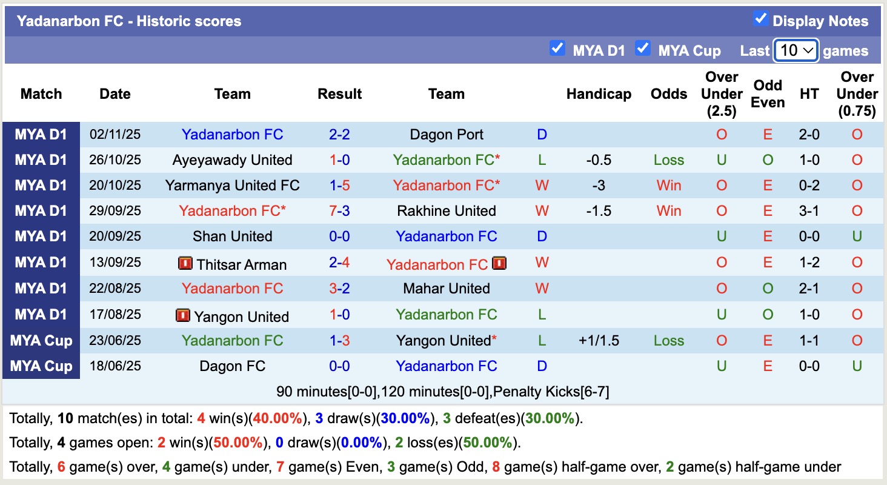The image size is (887, 485).
Task: Open the Last games count dropdown
Action: coord(796,50)
